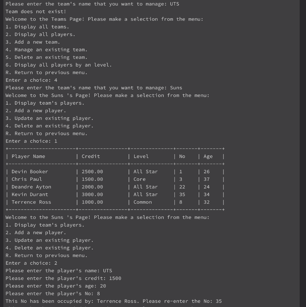Click Chris Paul's name in table

pyautogui.click(x=27, y=179)
